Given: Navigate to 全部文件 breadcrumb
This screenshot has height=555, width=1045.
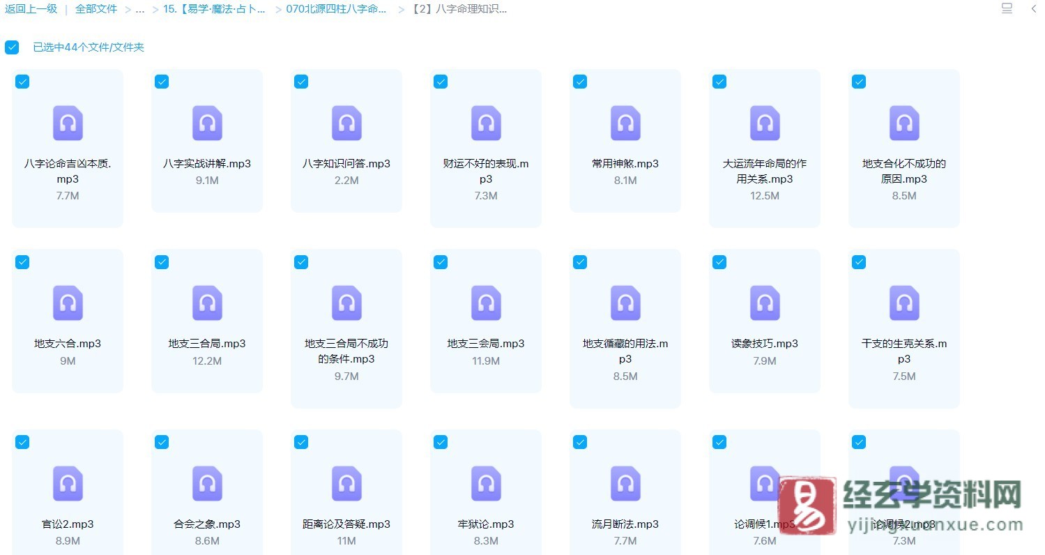Looking at the screenshot, I should (96, 9).
